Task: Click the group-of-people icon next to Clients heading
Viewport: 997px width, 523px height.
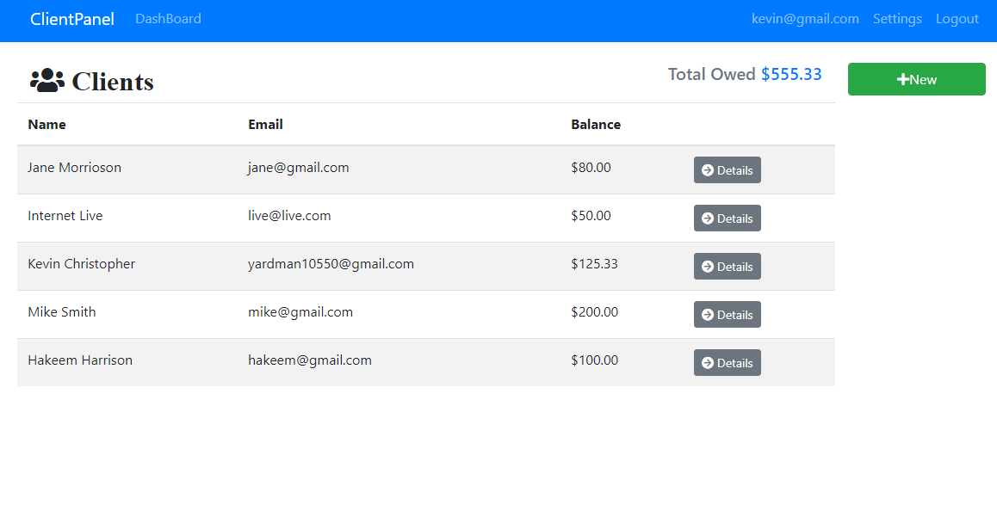Action: pos(46,80)
